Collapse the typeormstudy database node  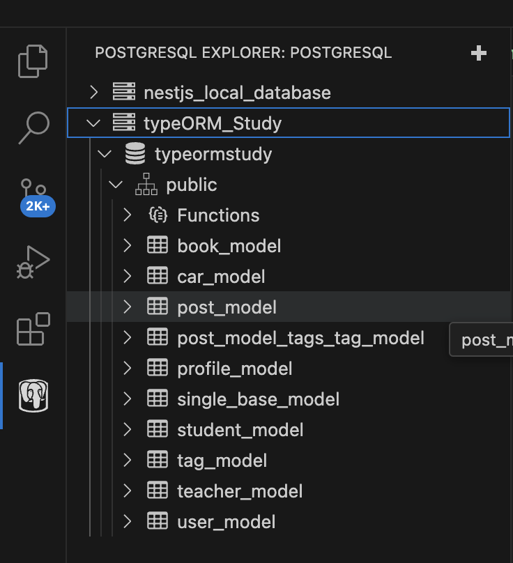click(105, 154)
